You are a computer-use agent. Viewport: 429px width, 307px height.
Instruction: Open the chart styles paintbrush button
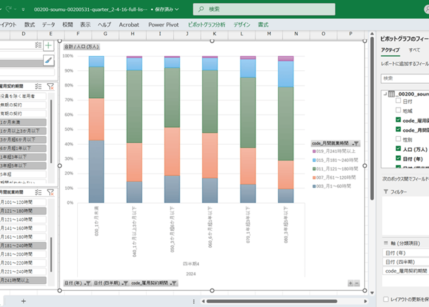click(x=48, y=60)
